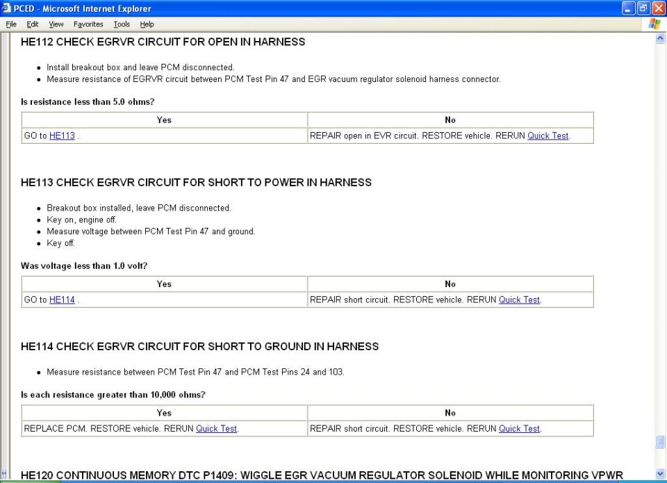Click the scrollbar down arrow
The width and height of the screenshot is (667, 483).
[660, 473]
